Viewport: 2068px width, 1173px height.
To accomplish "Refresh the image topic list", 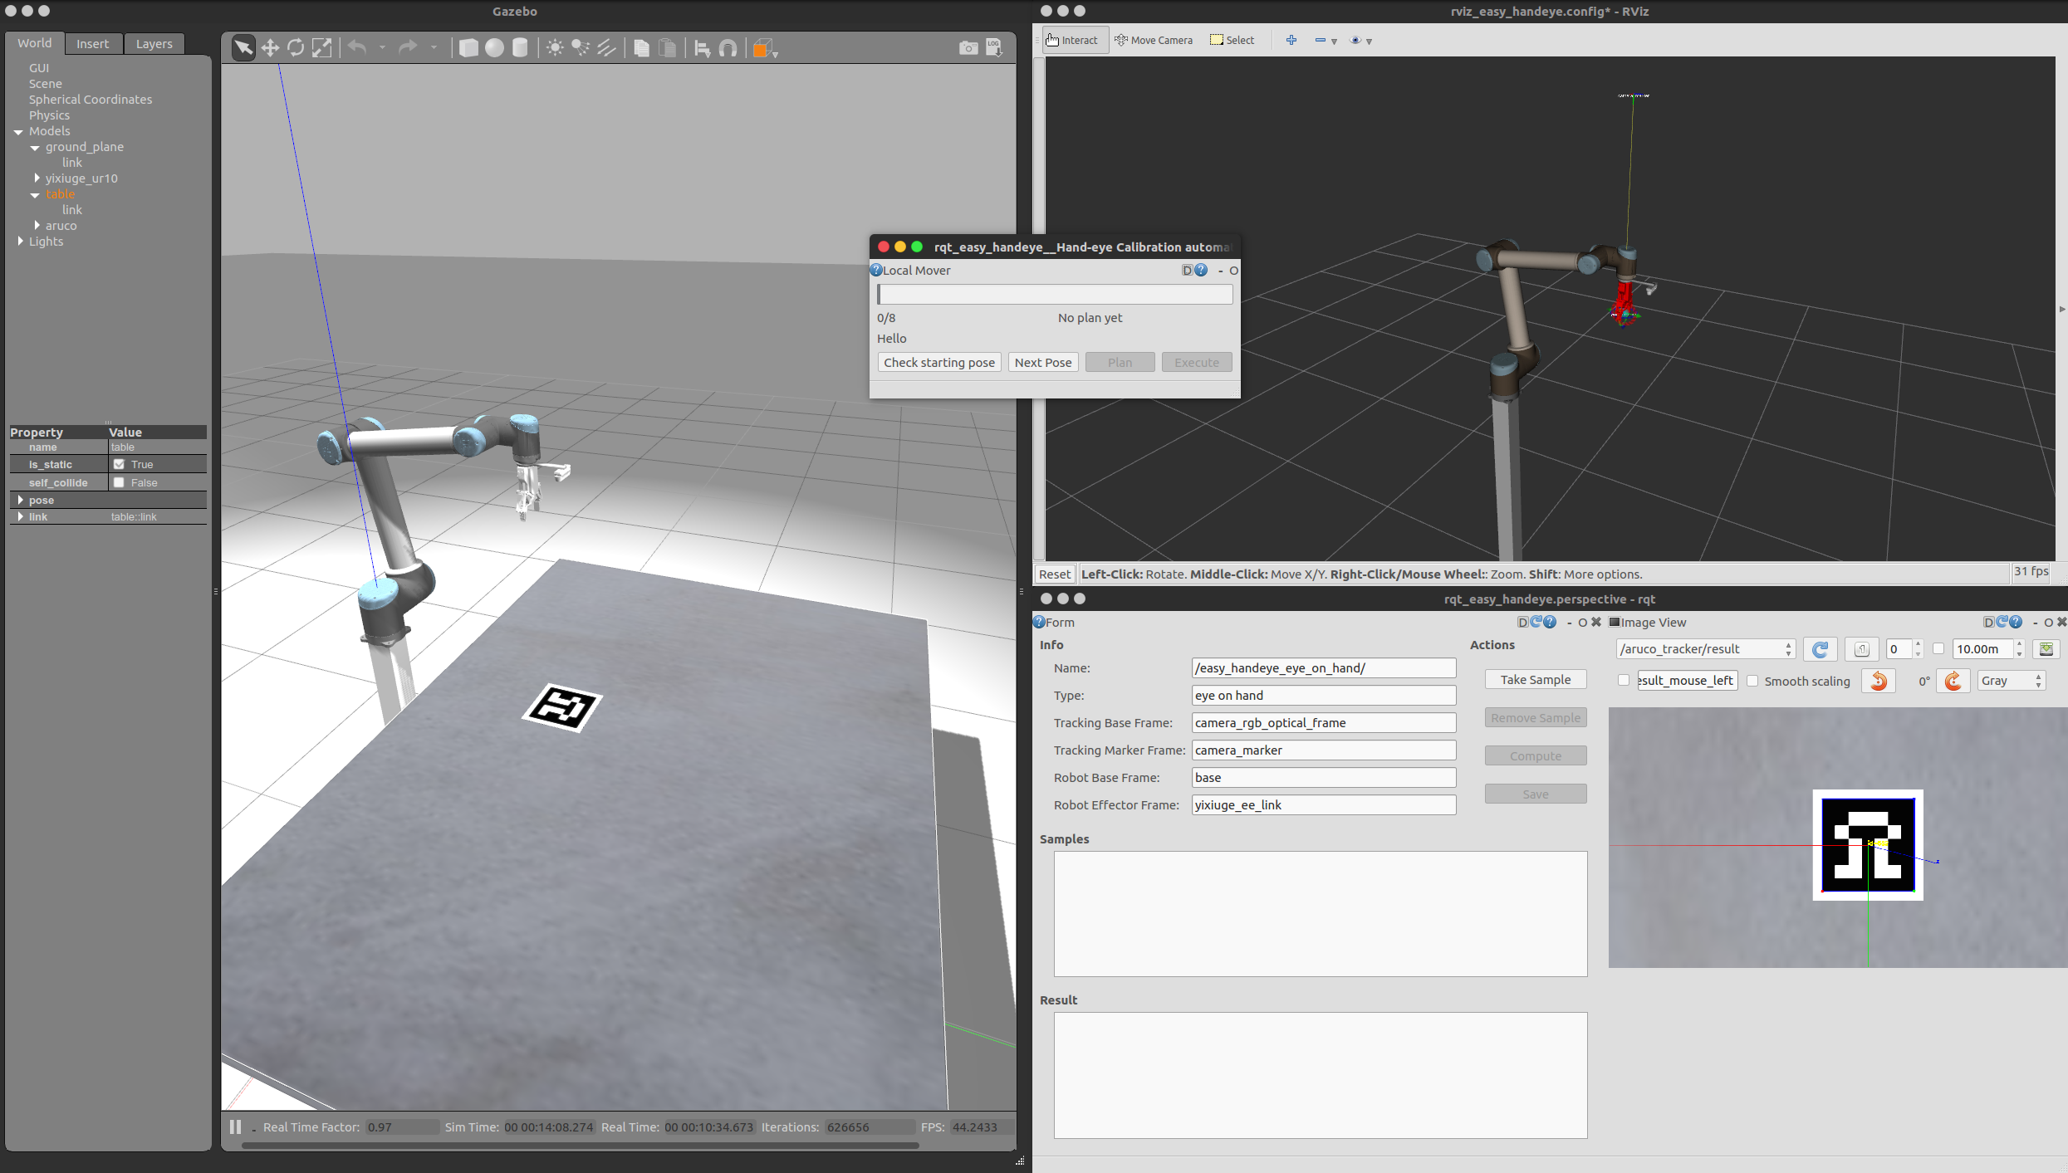I will 1820,649.
